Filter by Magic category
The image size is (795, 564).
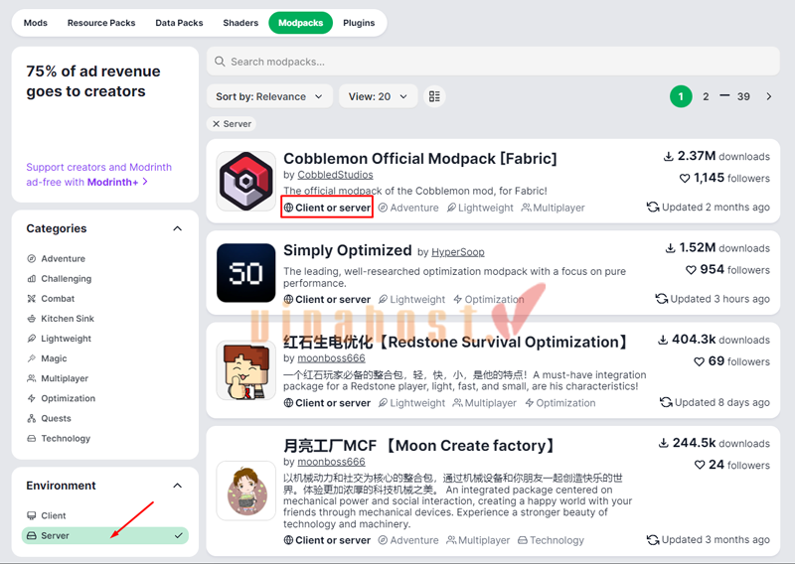click(x=47, y=358)
